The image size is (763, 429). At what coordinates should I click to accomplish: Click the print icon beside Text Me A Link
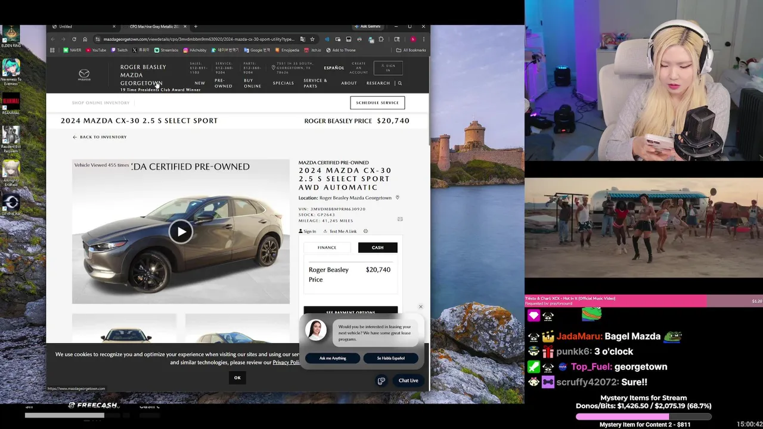click(x=365, y=231)
